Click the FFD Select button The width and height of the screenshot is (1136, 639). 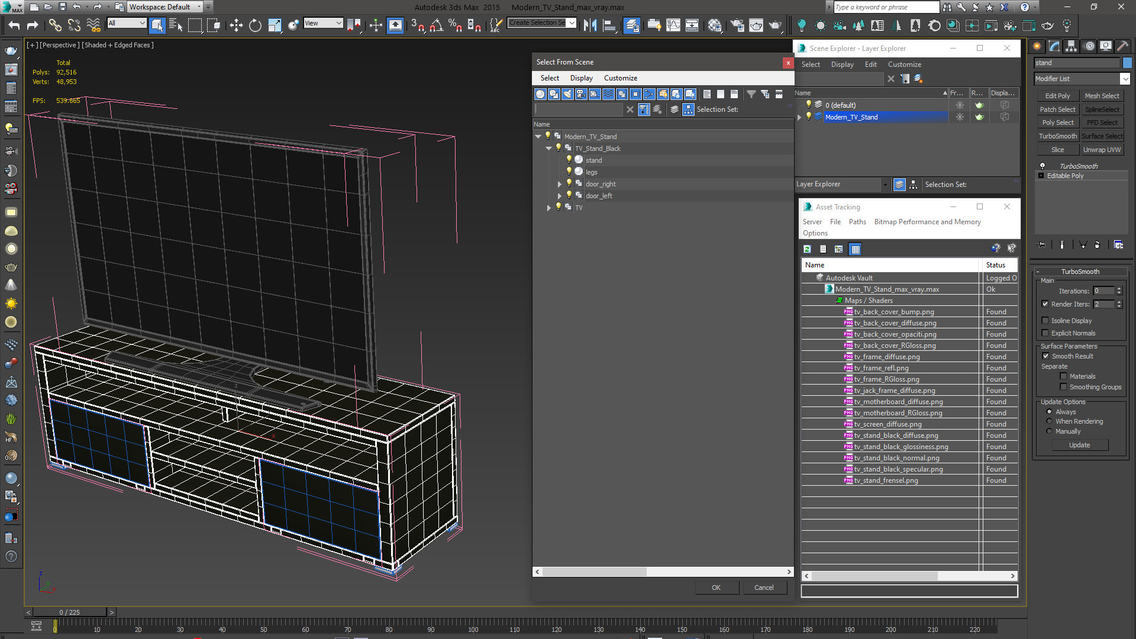coord(1102,122)
